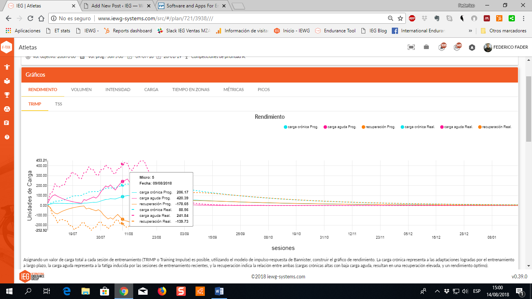The image size is (532, 299).
Task: Click 'Fecha: 09/08/2018' in the tooltip
Action: [156, 183]
